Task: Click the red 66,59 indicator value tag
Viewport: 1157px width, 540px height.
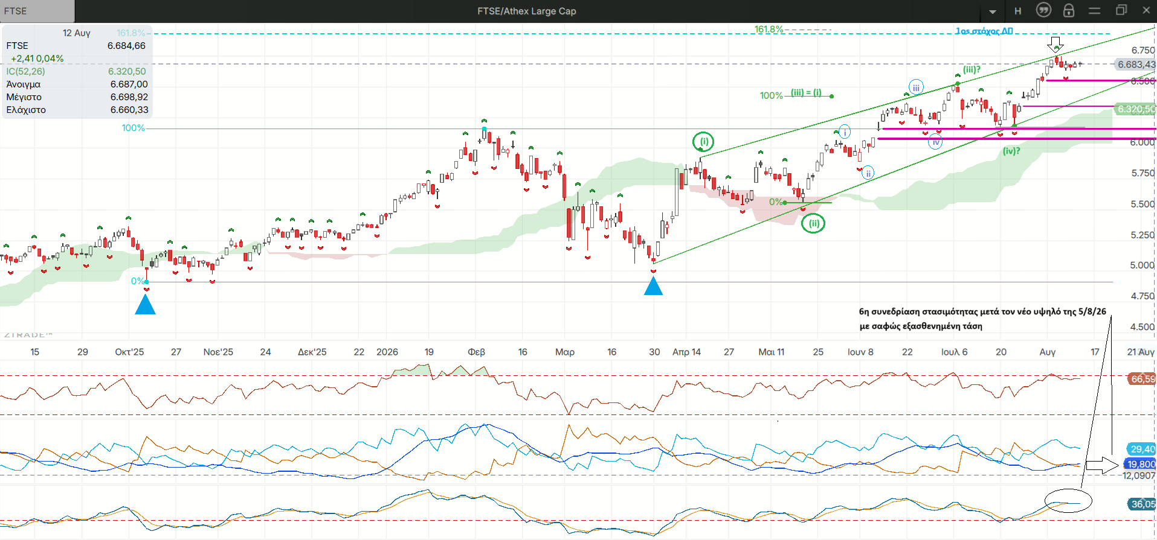Action: [1142, 379]
